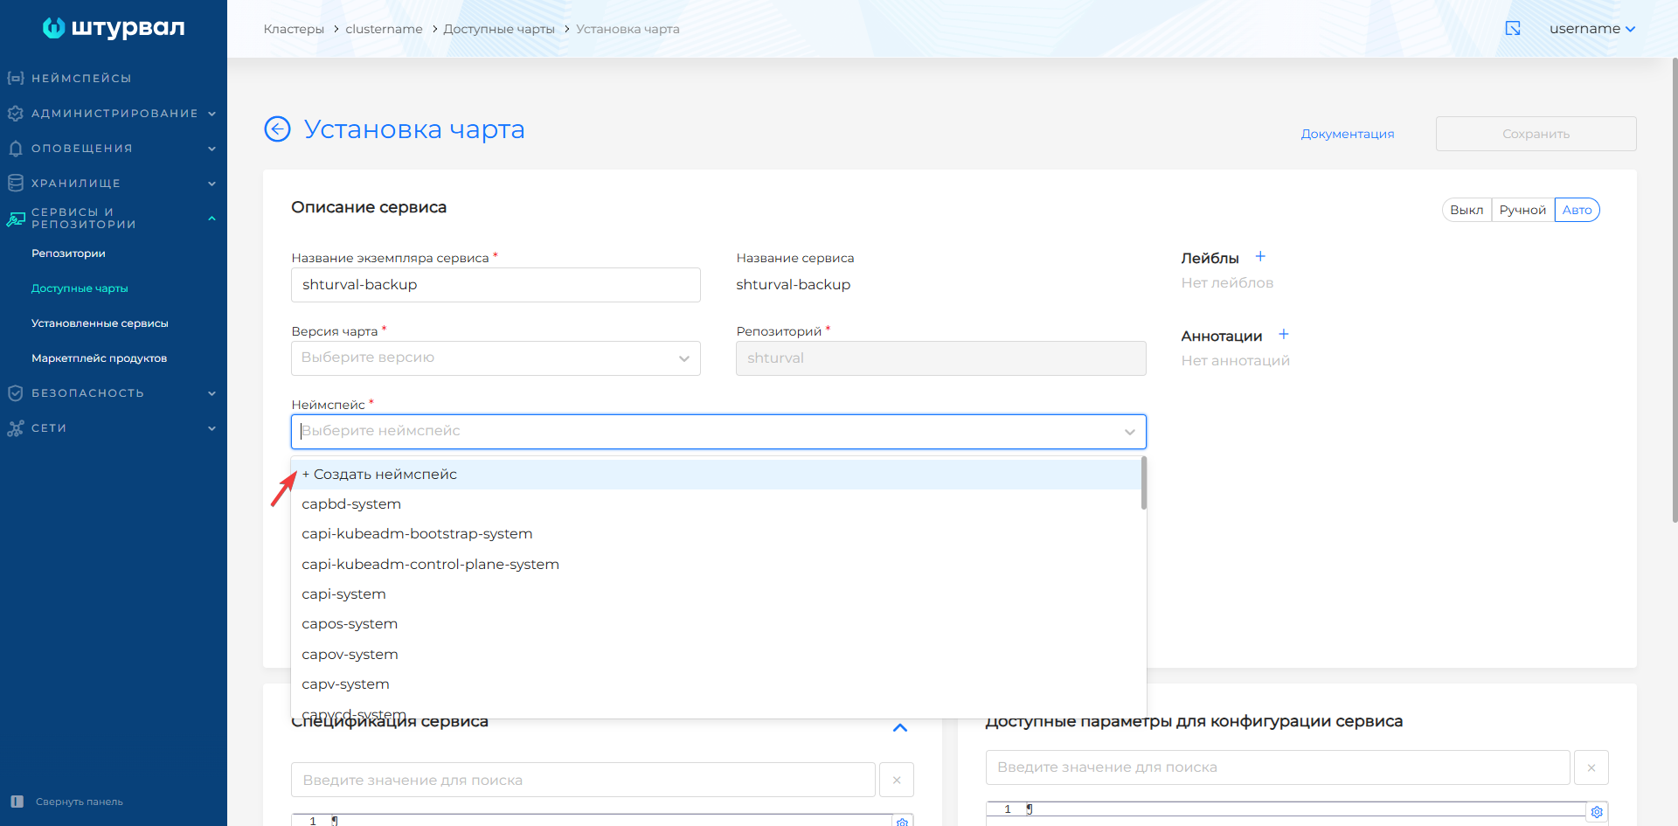Click the Хранилище database icon
This screenshot has height=826, width=1678.
pos(14,183)
